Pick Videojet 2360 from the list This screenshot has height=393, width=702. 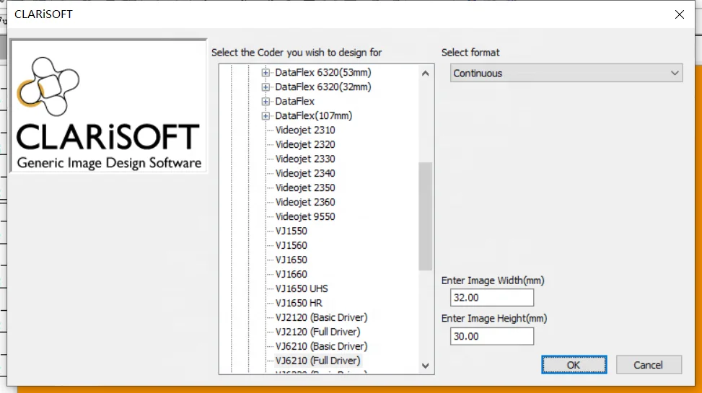[x=305, y=202]
